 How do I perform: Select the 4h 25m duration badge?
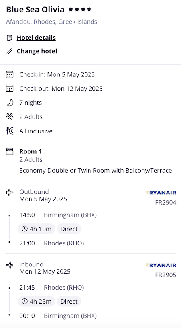[x=36, y=302]
